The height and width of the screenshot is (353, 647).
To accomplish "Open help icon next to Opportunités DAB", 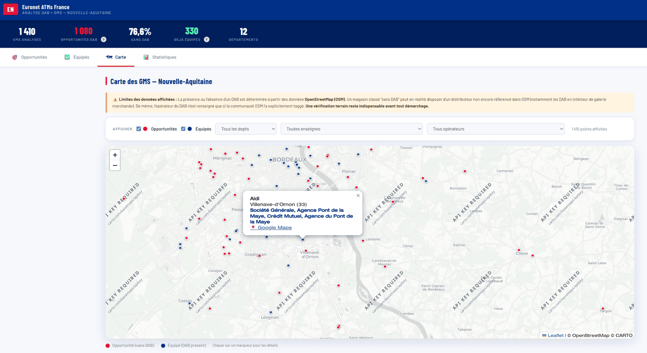I will point(104,40).
